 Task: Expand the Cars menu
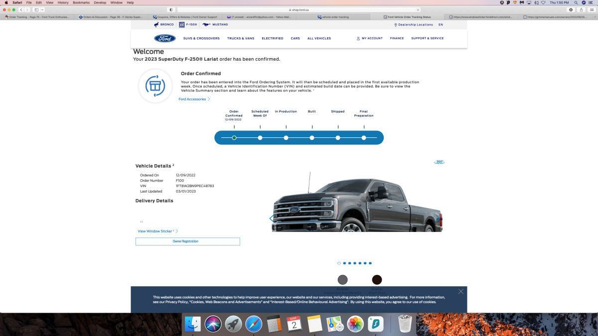coord(296,38)
